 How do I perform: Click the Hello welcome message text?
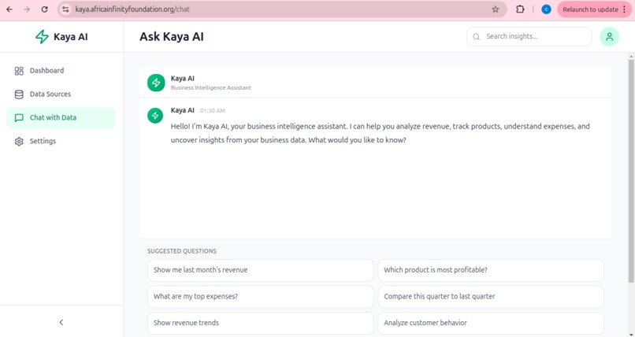380,133
